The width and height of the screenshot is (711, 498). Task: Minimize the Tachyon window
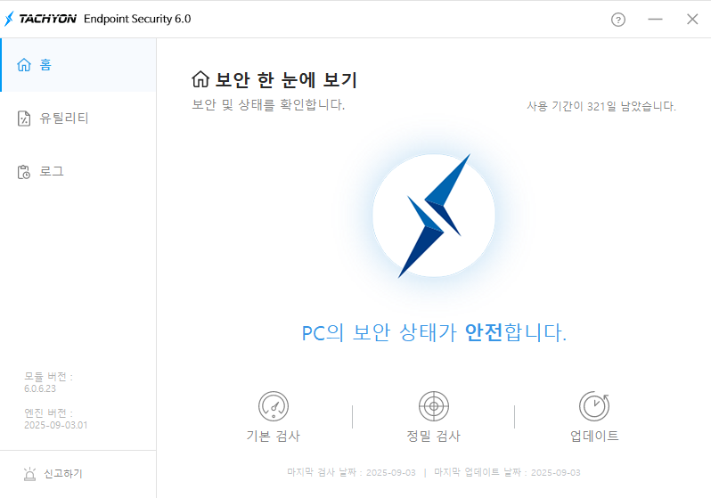point(655,20)
